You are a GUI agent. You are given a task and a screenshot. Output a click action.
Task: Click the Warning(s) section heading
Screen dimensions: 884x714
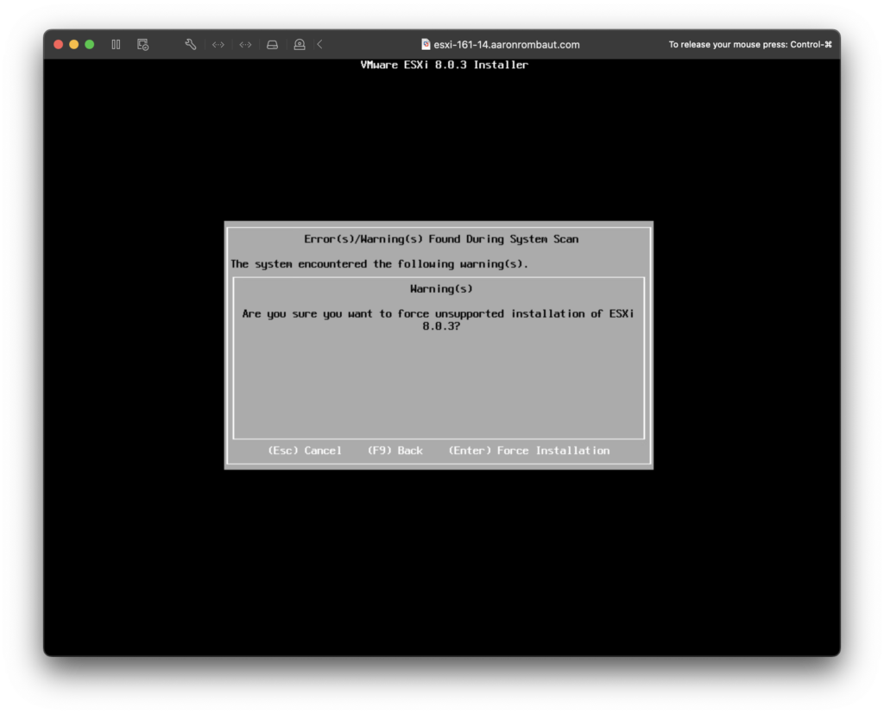[441, 289]
